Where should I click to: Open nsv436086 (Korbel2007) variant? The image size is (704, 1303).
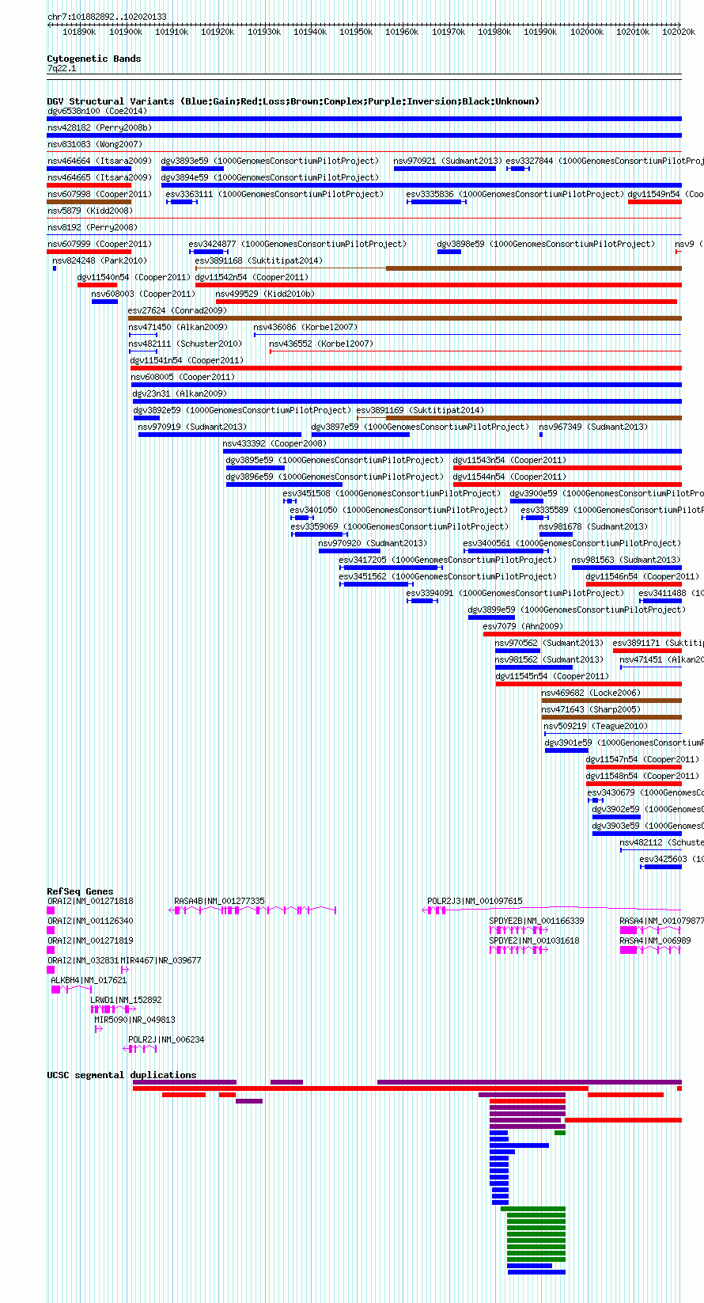(x=305, y=327)
